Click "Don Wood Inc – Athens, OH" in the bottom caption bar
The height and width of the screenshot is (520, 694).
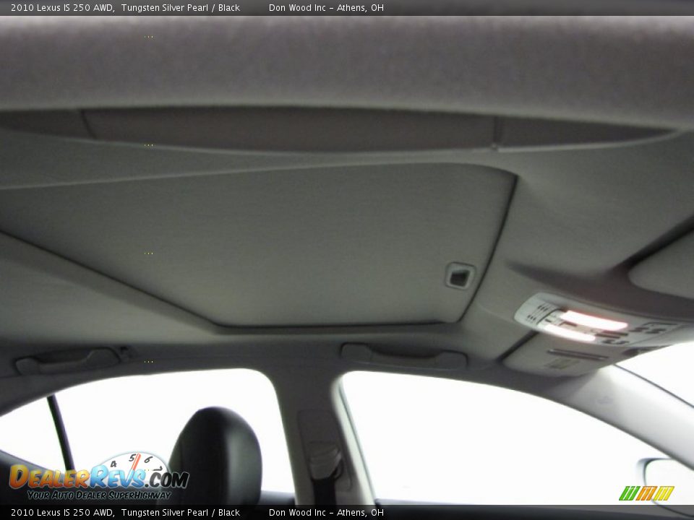tap(326, 513)
